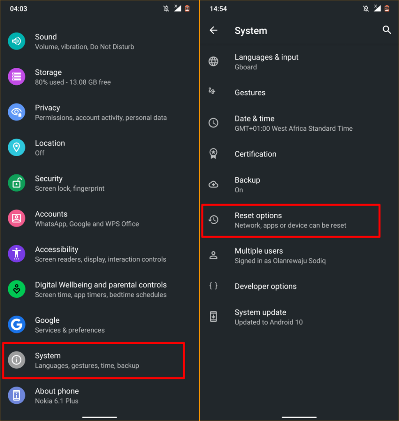This screenshot has width=399, height=421.
Task: Tap the Location pin icon
Action: (x=16, y=147)
